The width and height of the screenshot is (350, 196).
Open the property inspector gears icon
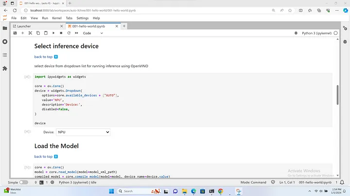click(x=345, y=28)
